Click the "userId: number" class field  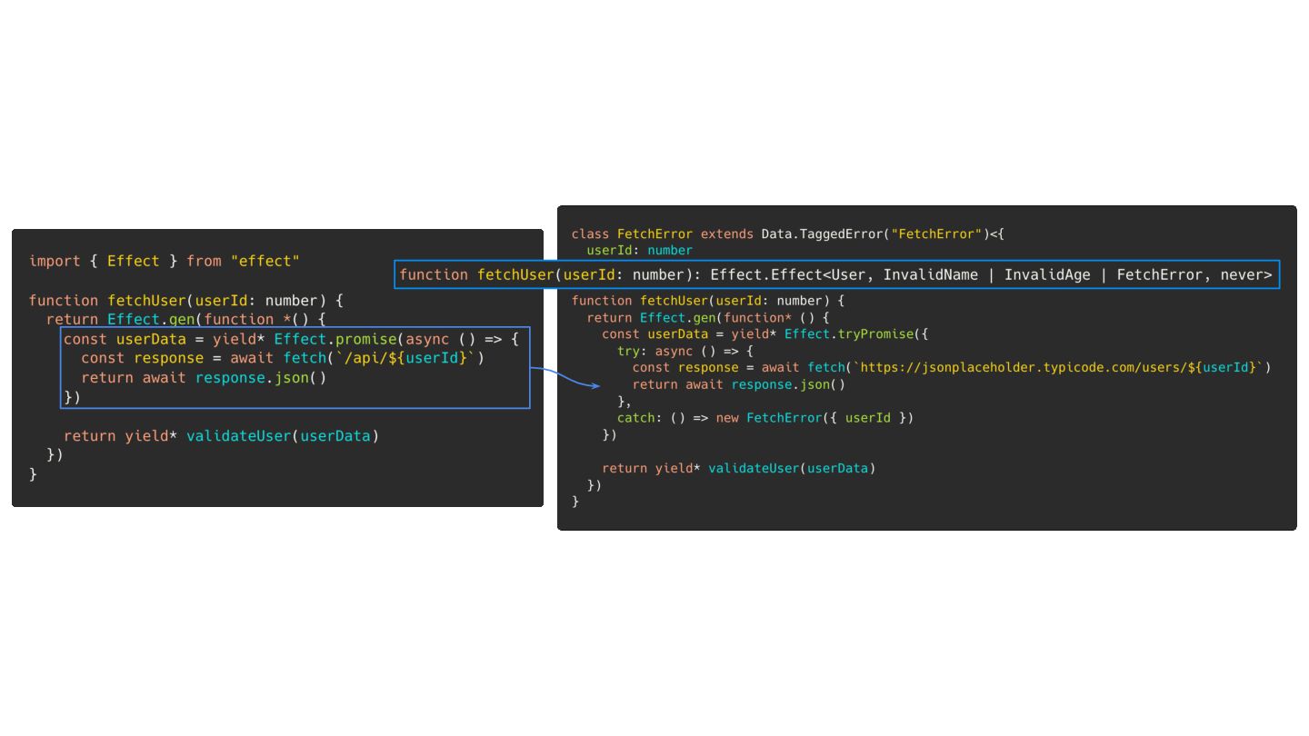click(x=640, y=250)
